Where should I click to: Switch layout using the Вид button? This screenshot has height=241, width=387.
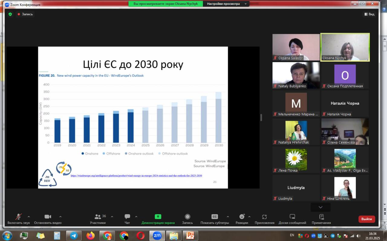pyautogui.click(x=369, y=14)
